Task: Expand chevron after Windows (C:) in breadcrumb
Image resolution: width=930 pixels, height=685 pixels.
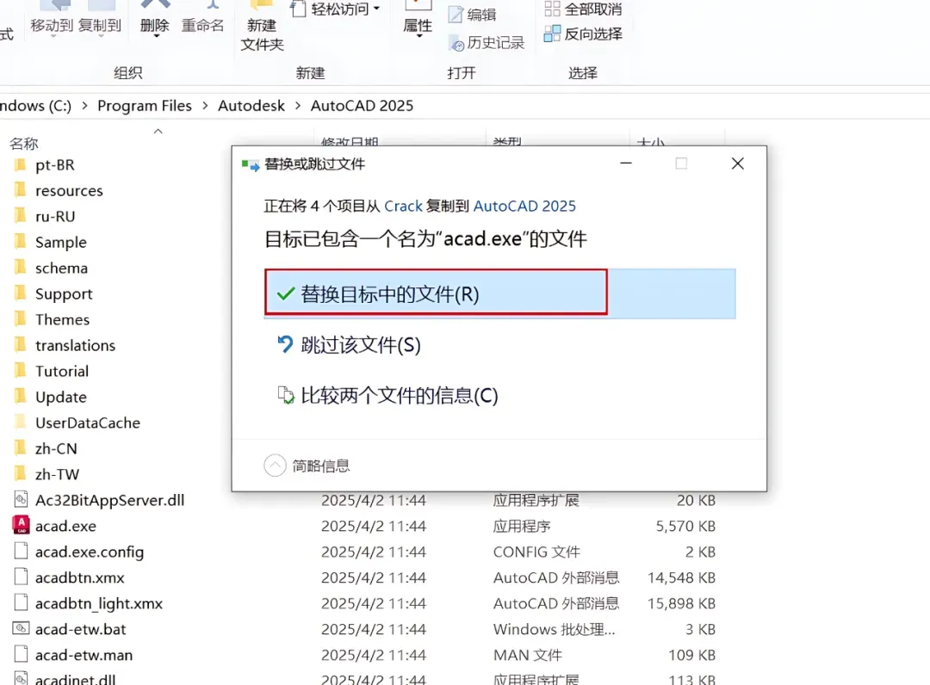Action: [84, 106]
